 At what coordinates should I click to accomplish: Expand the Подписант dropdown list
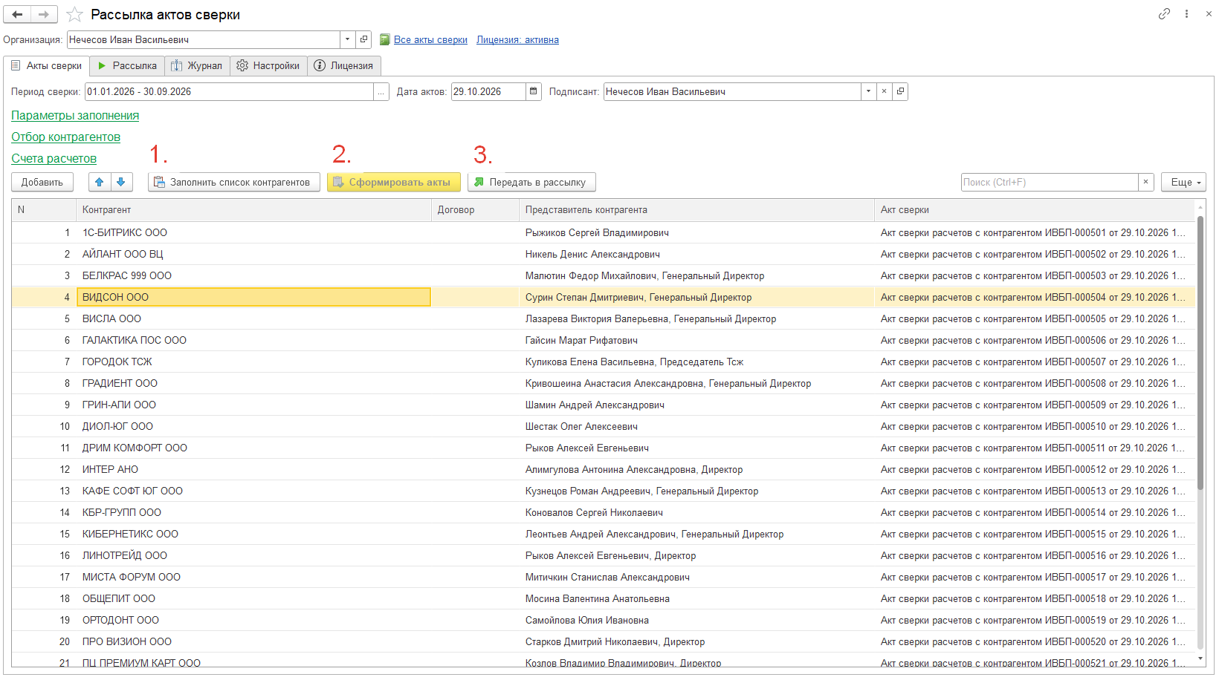(x=868, y=91)
